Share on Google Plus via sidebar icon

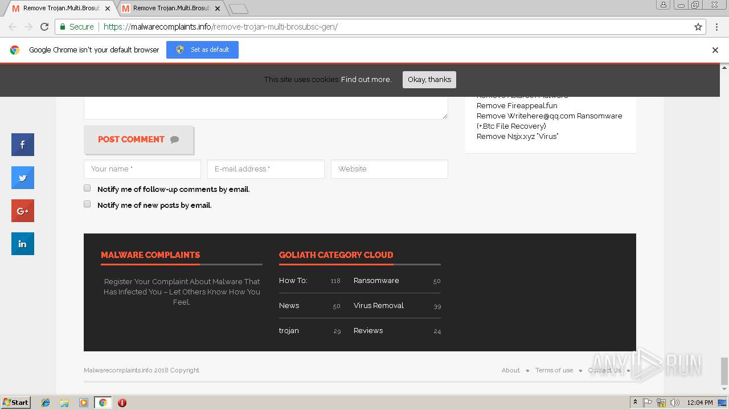[x=23, y=211]
